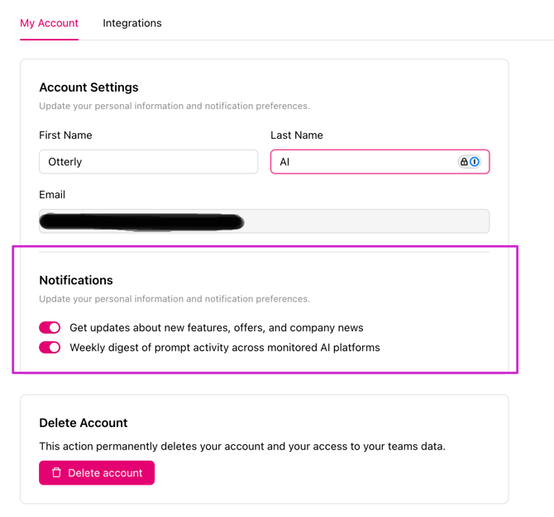554x517 pixels.
Task: Click the trash icon on Delete account button
Action: coord(56,472)
